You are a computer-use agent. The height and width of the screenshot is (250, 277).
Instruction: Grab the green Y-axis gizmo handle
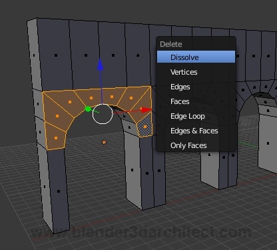click(88, 109)
